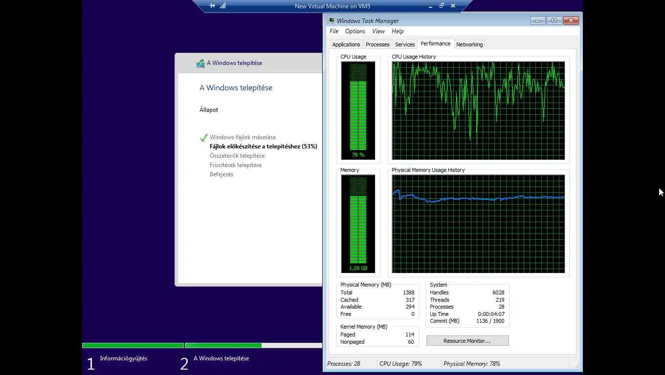Click Processes: 28 in the status bar
The image size is (665, 375).
click(344, 364)
